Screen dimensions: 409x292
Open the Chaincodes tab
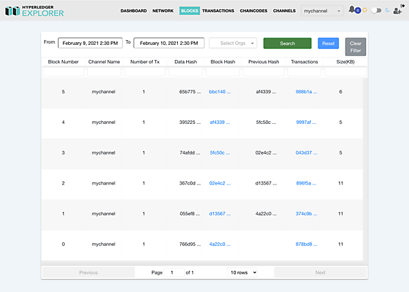tap(254, 11)
